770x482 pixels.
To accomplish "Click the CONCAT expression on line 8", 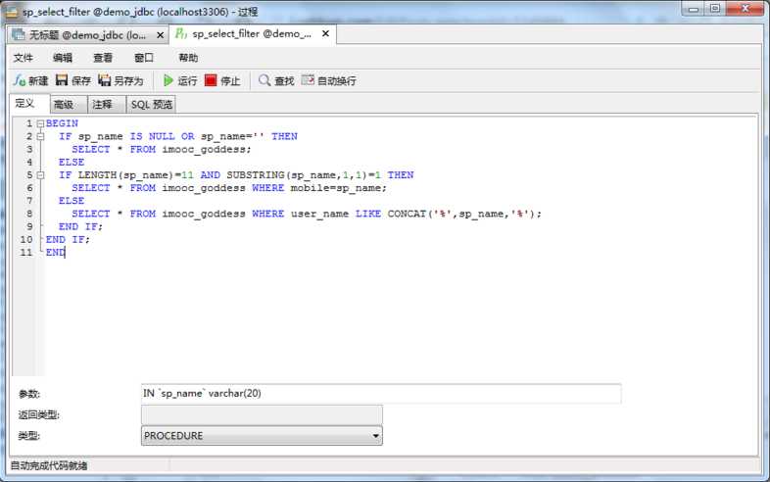I will pyautogui.click(x=464, y=214).
